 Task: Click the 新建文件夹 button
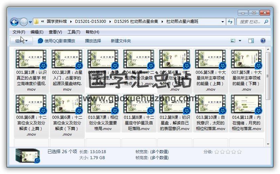[x=121, y=41]
